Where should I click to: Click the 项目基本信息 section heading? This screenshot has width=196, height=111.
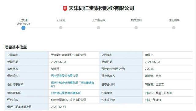click(x=16, y=47)
